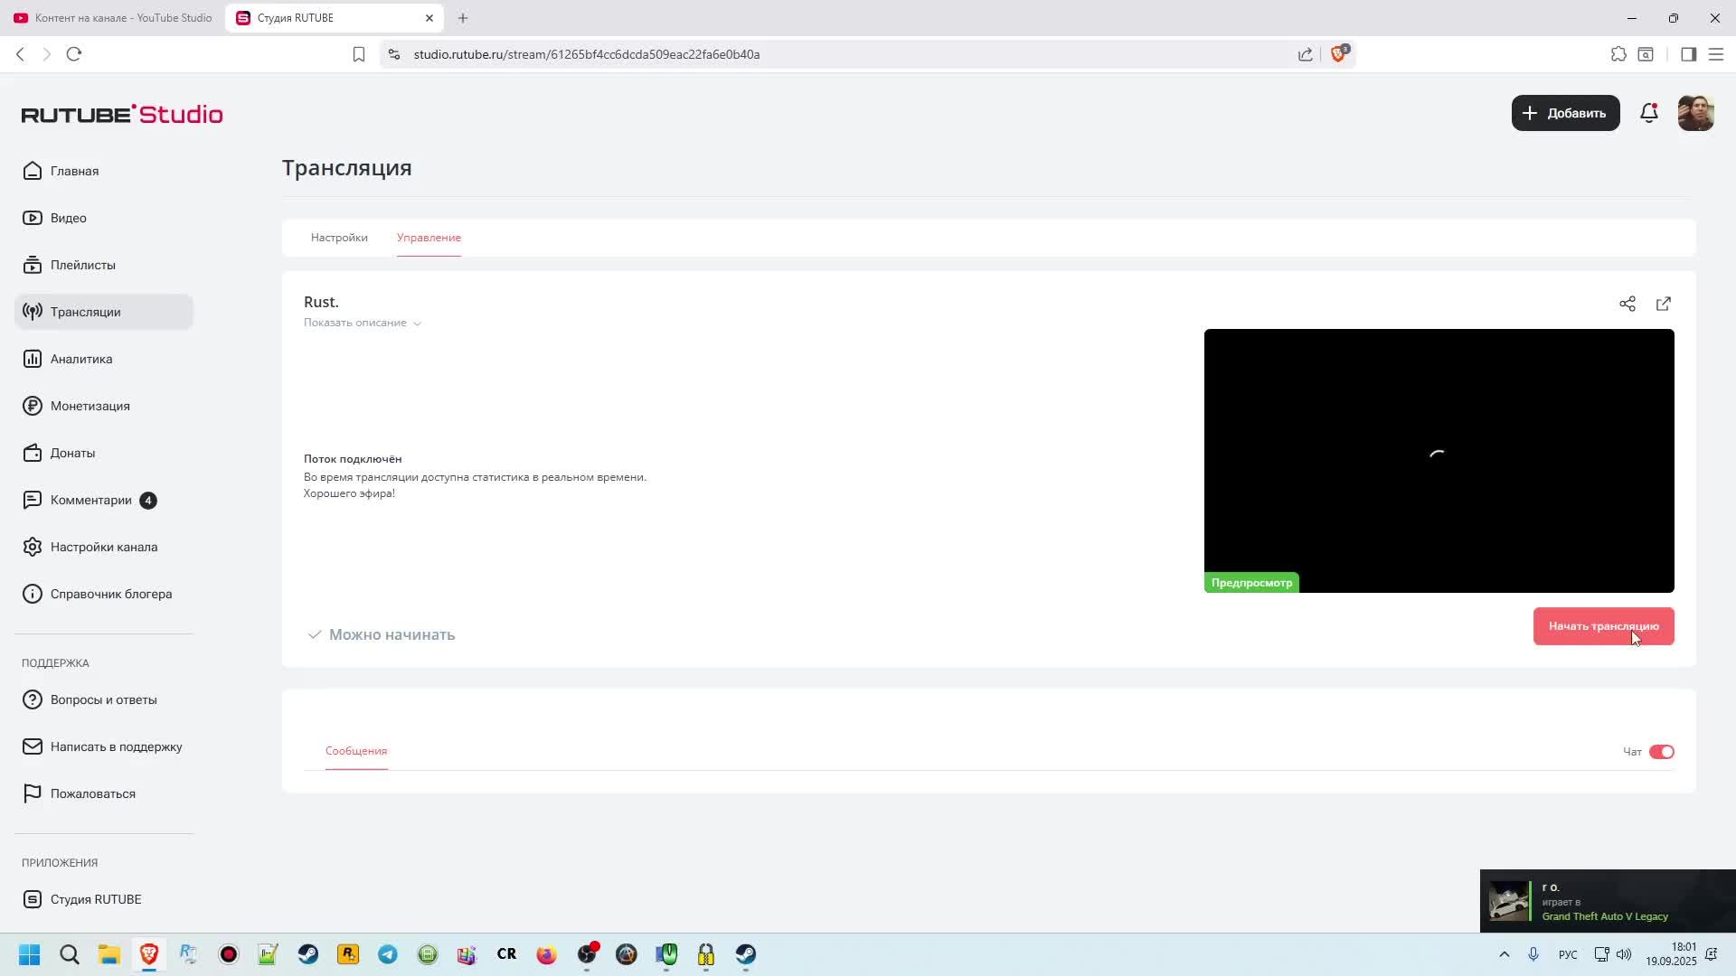Click the Добавить button

point(1565,113)
